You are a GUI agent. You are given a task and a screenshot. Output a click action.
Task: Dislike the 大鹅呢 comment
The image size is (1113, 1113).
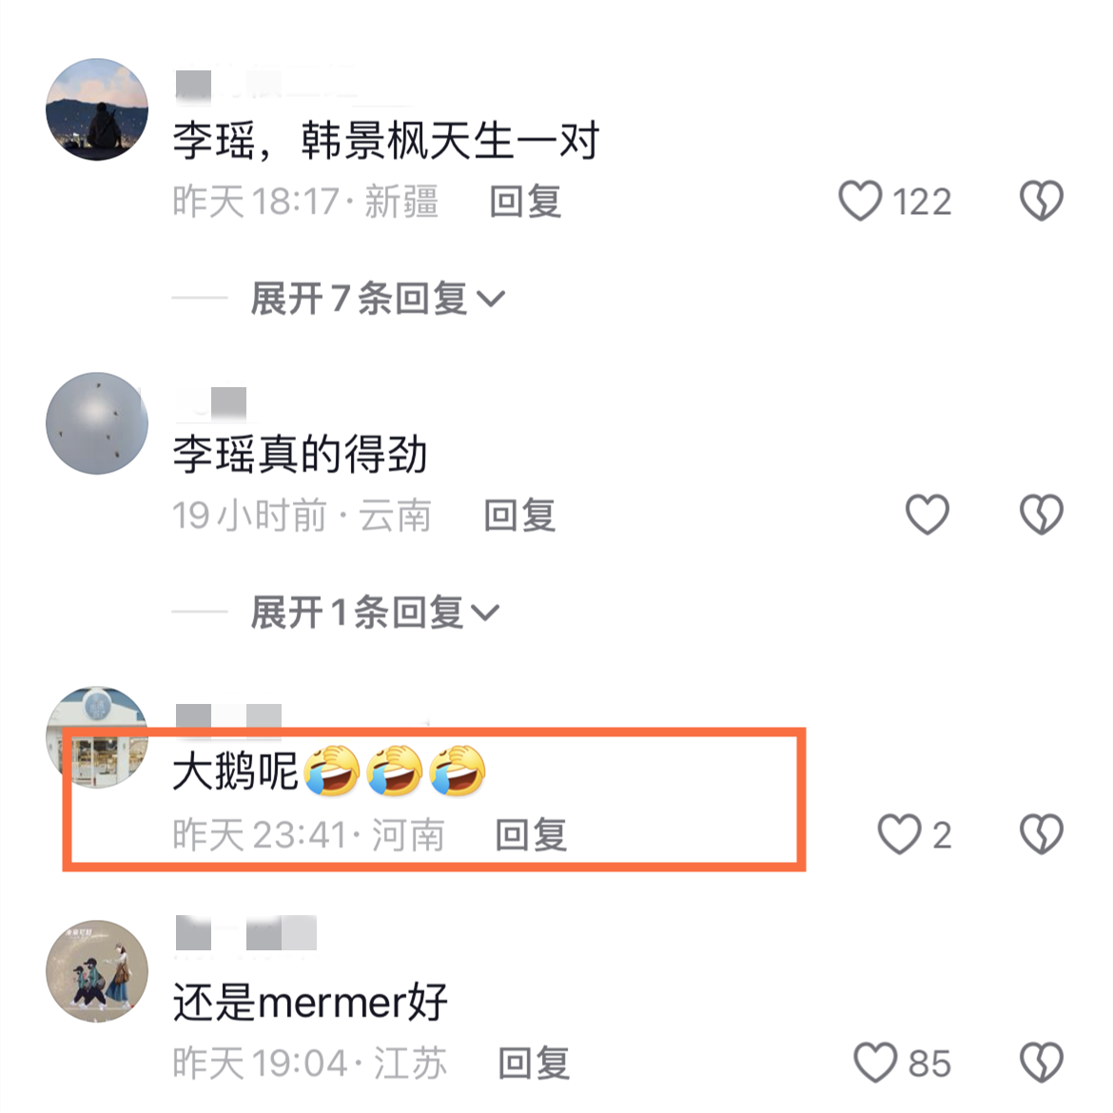[x=1042, y=834]
